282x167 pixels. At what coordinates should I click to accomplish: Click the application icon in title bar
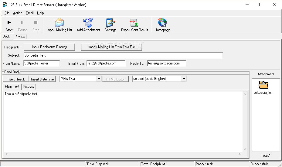[x=5, y=5]
